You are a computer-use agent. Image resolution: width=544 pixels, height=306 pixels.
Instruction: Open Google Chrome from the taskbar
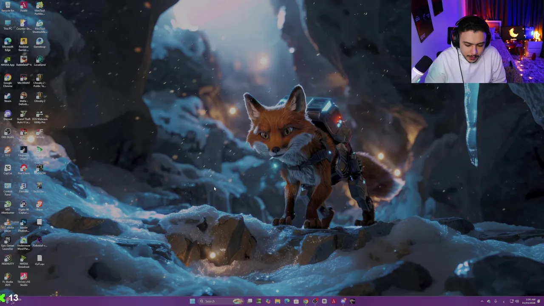[x=306, y=301]
